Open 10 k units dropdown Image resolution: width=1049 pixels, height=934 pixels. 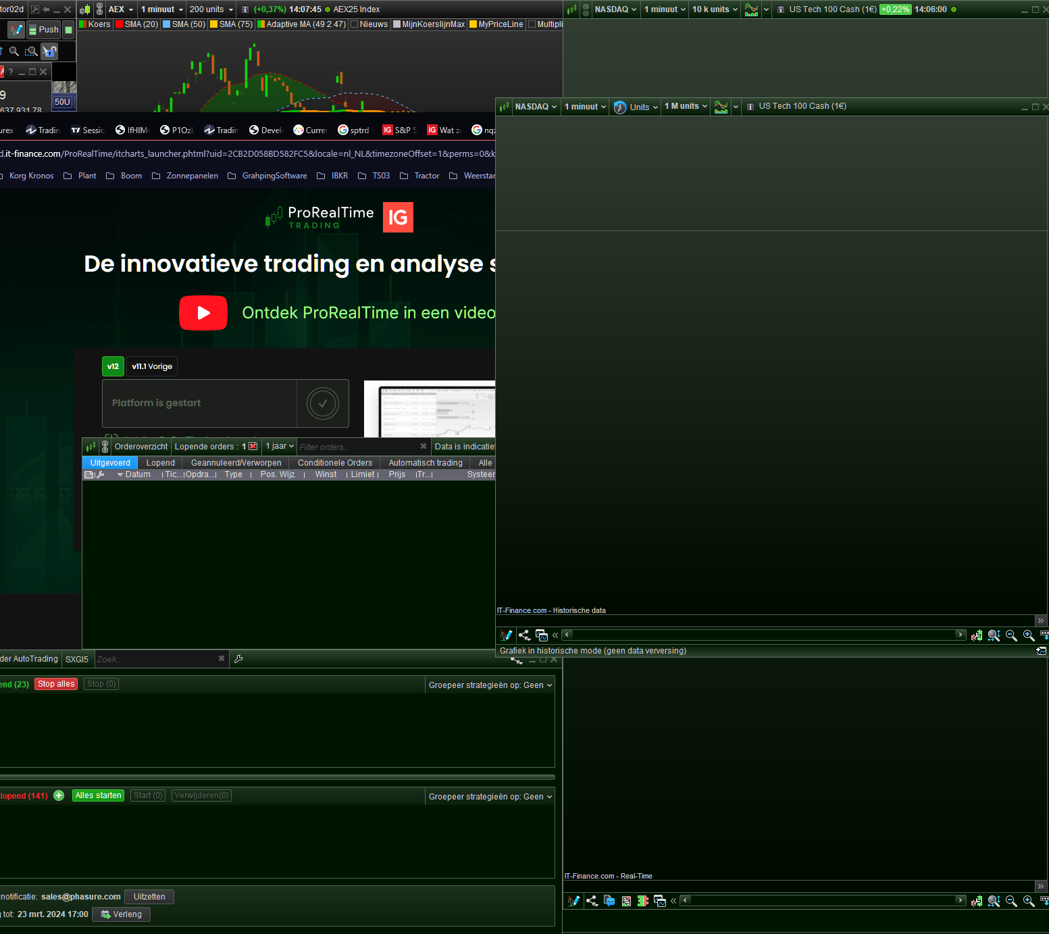pos(715,9)
